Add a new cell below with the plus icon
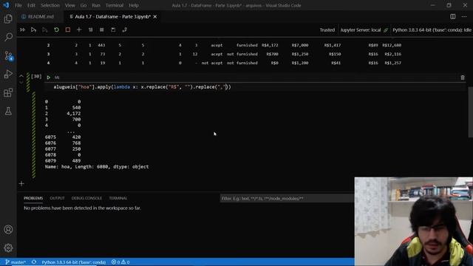Image resolution: width=473 pixels, height=266 pixels. [21, 184]
